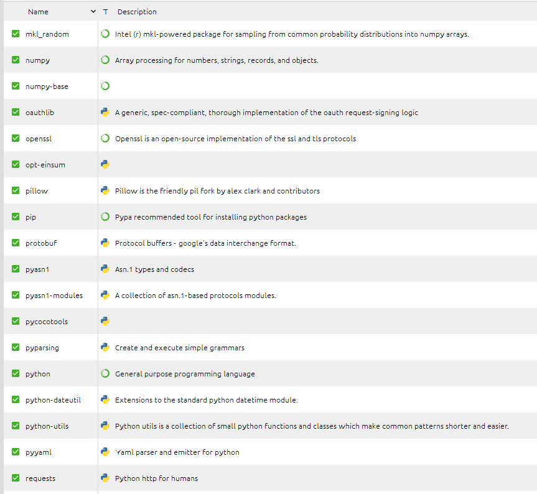The image size is (537, 494).
Task: Click the numpy description 'Array processing for numbers'
Action: [x=217, y=60]
